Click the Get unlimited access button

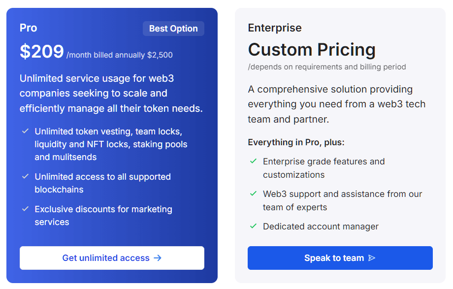coord(112,257)
